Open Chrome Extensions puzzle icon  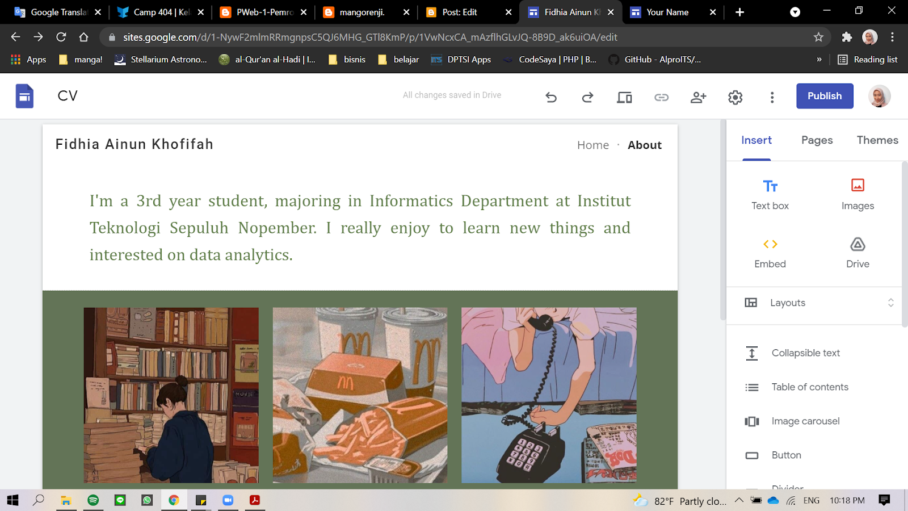coord(847,37)
